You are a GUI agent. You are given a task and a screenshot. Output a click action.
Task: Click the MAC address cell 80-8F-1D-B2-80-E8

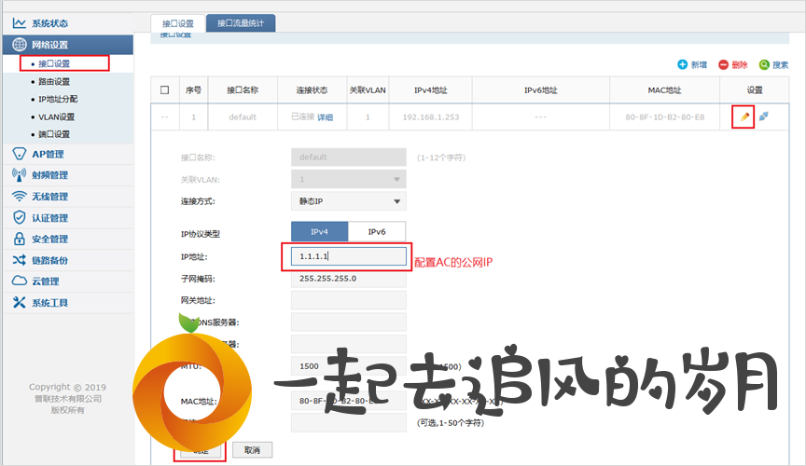664,117
